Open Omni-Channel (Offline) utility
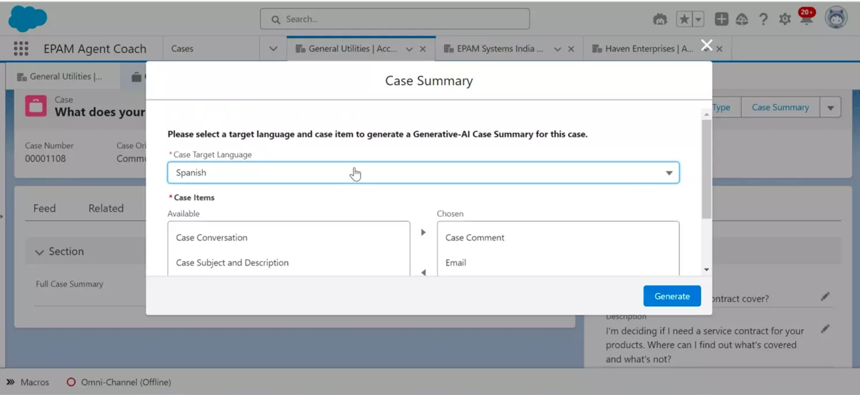This screenshot has width=860, height=395. tap(119, 382)
